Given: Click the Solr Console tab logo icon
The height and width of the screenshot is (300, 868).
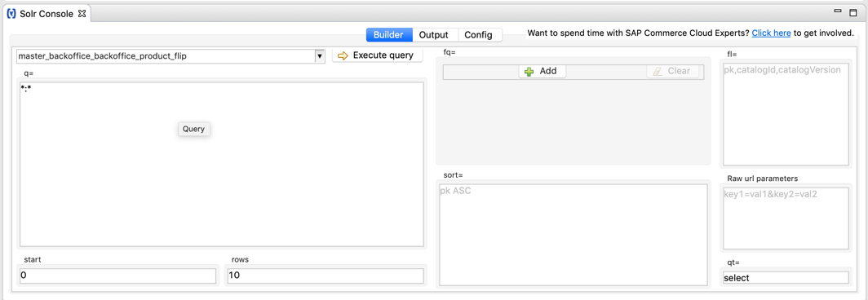Looking at the screenshot, I should click(x=11, y=14).
